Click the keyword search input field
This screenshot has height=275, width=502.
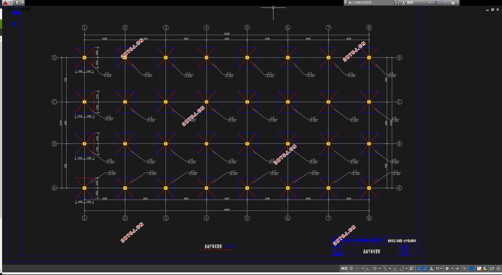click(371, 3)
